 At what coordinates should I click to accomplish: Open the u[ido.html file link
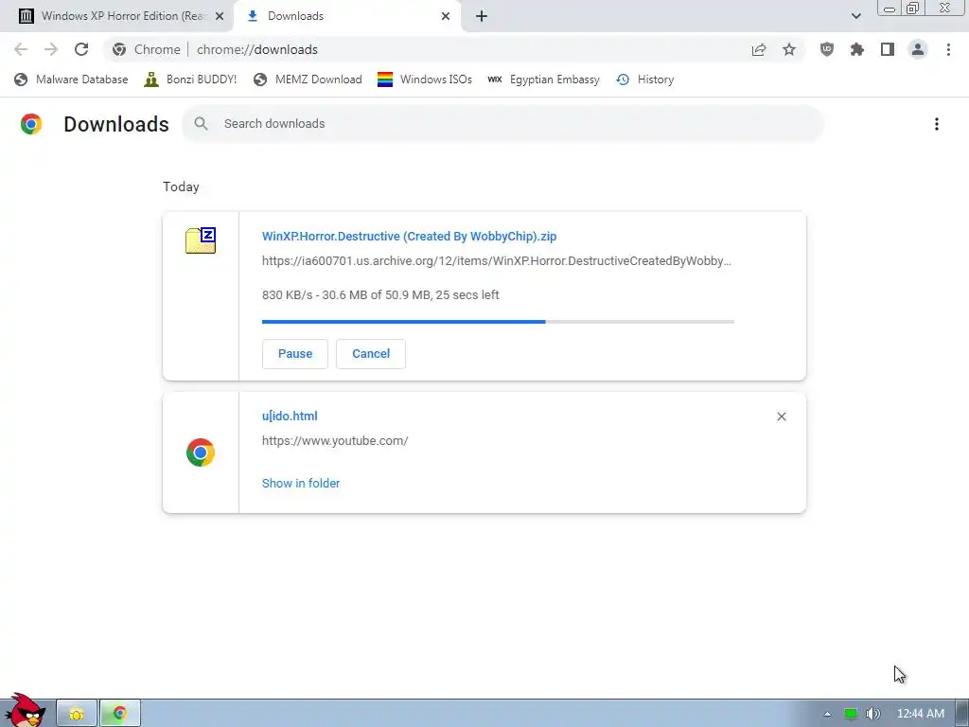[x=290, y=417]
